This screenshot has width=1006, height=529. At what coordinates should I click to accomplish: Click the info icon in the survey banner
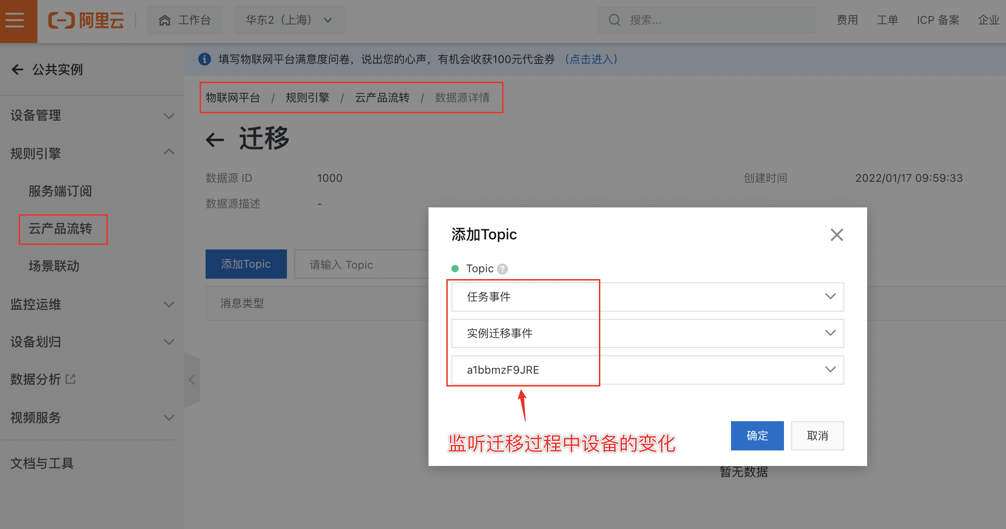pos(204,59)
